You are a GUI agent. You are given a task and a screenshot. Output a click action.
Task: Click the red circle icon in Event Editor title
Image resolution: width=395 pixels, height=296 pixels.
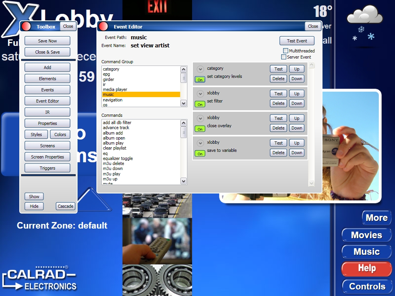click(103, 26)
